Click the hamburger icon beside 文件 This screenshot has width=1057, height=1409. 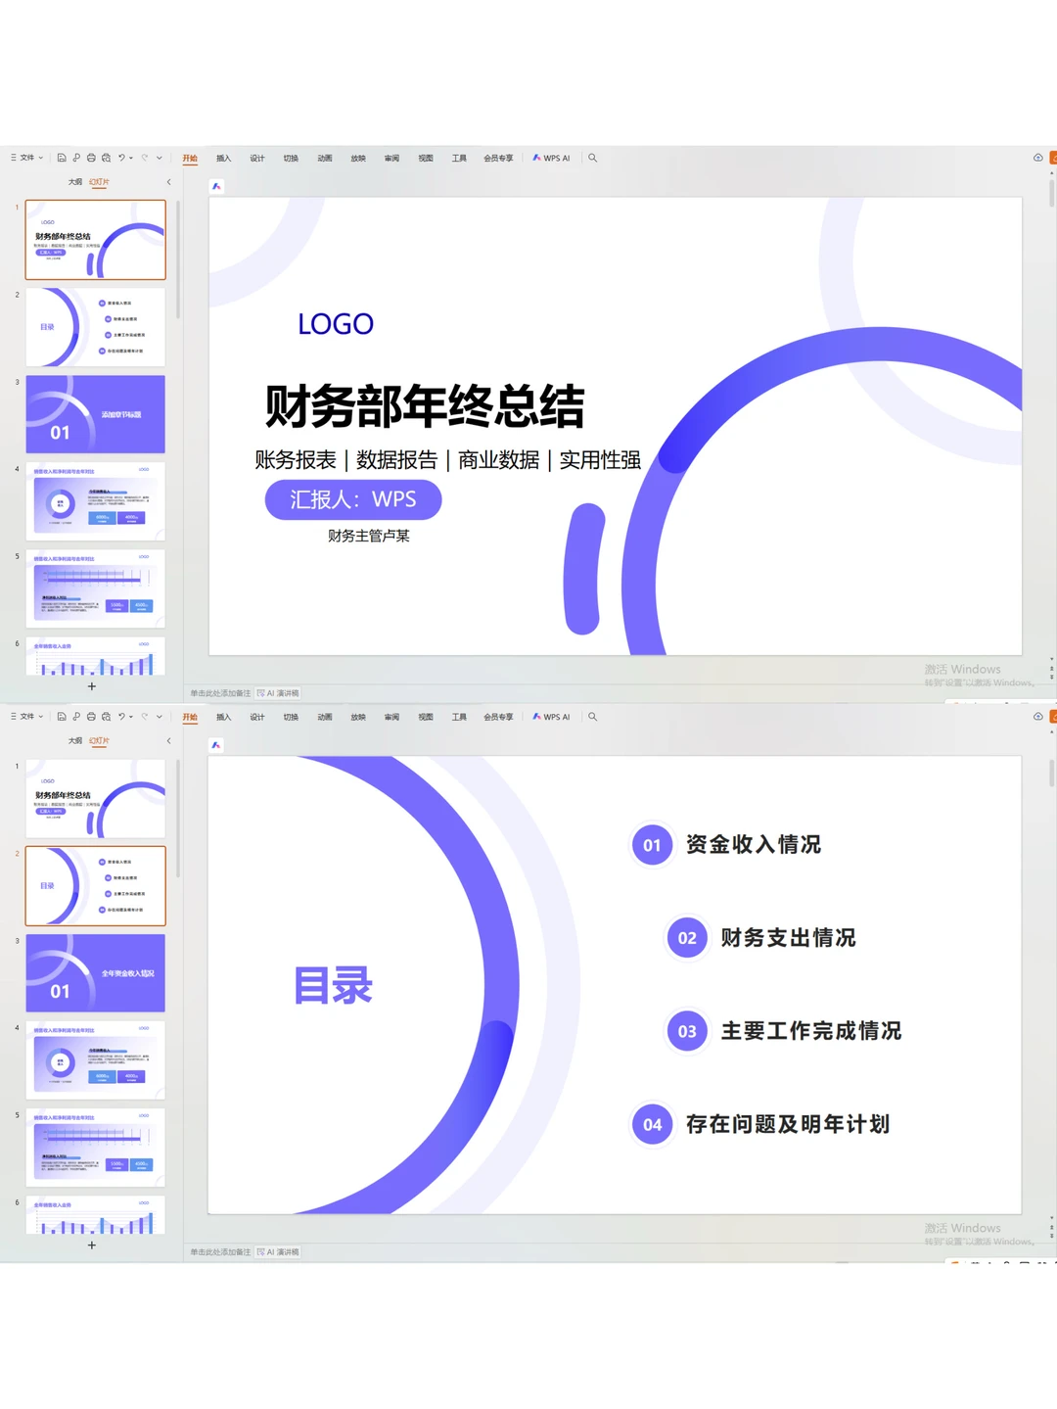pyautogui.click(x=13, y=158)
